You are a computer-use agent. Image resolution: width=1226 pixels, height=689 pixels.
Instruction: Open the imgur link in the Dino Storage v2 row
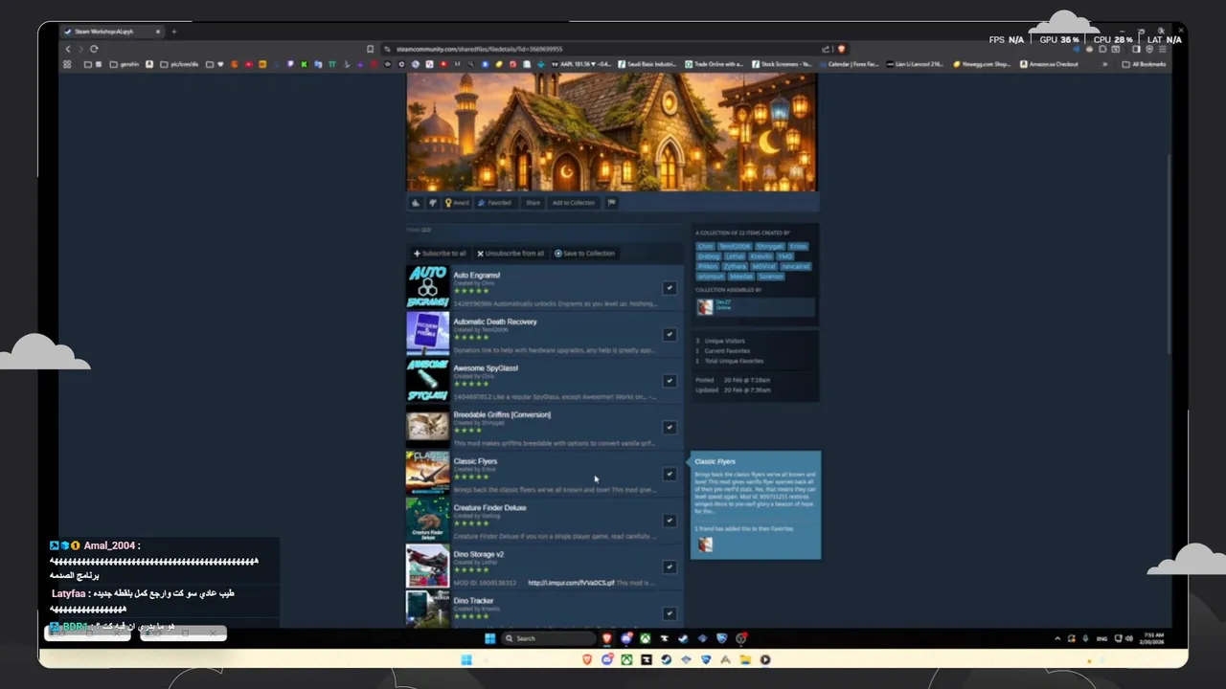(572, 583)
